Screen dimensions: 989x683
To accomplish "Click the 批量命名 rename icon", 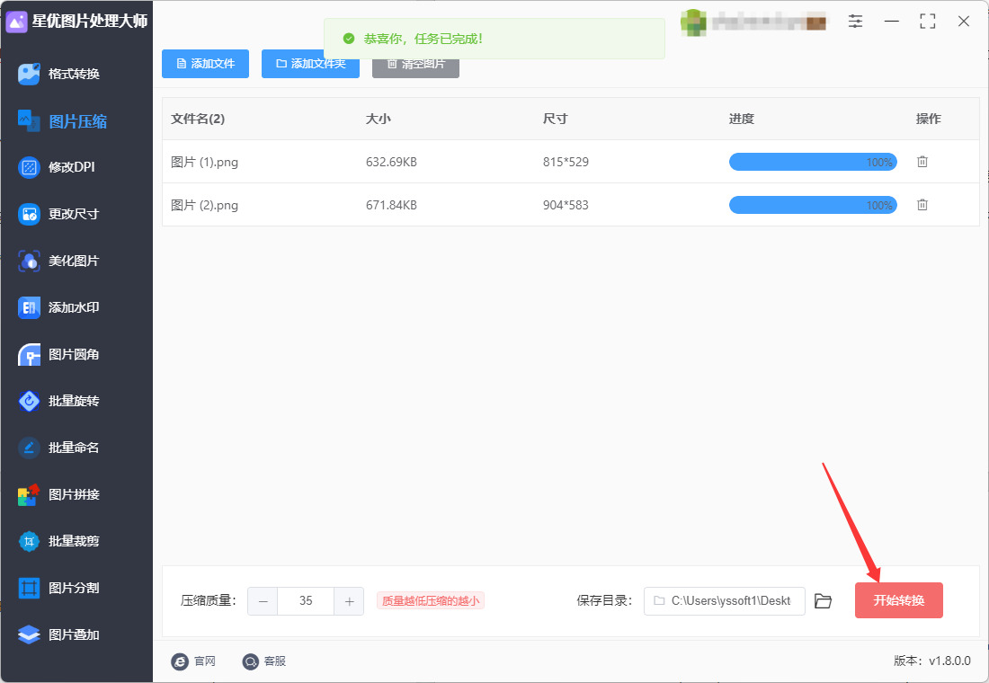I will [29, 448].
